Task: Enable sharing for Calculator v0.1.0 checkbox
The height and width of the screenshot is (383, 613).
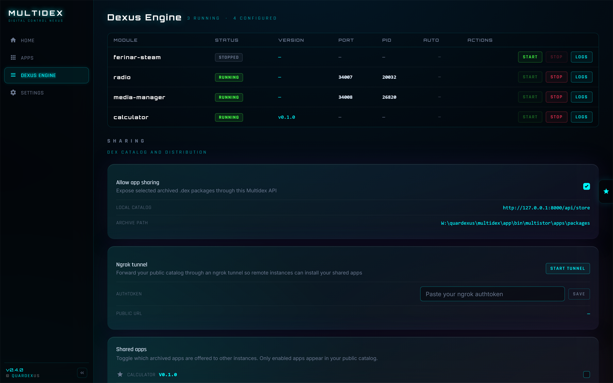Action: [x=587, y=374]
